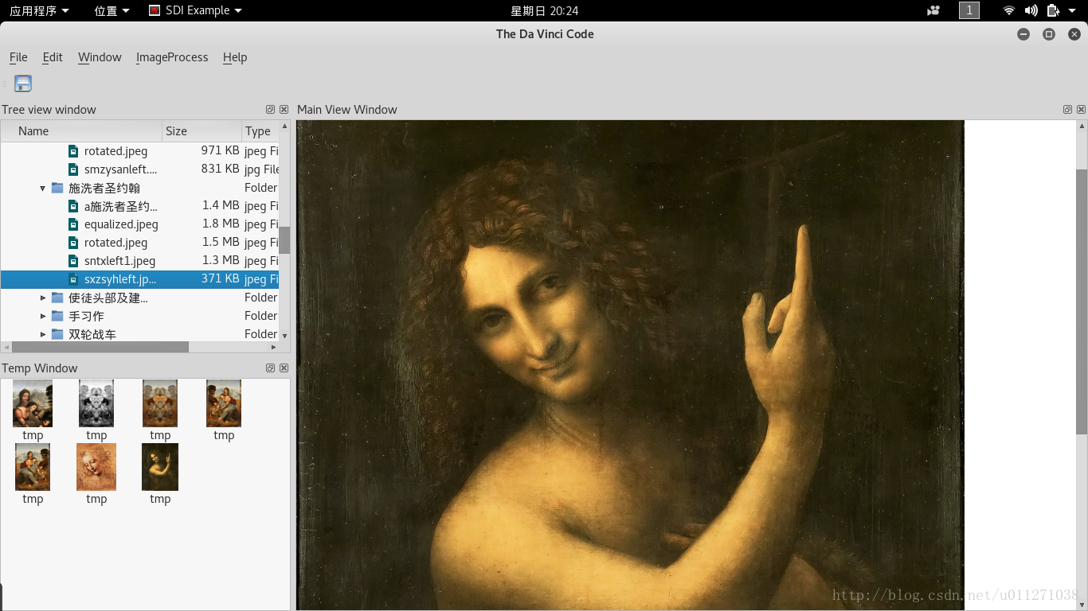Click the 1.8 MB size cell
The image size is (1088, 611).
click(221, 224)
